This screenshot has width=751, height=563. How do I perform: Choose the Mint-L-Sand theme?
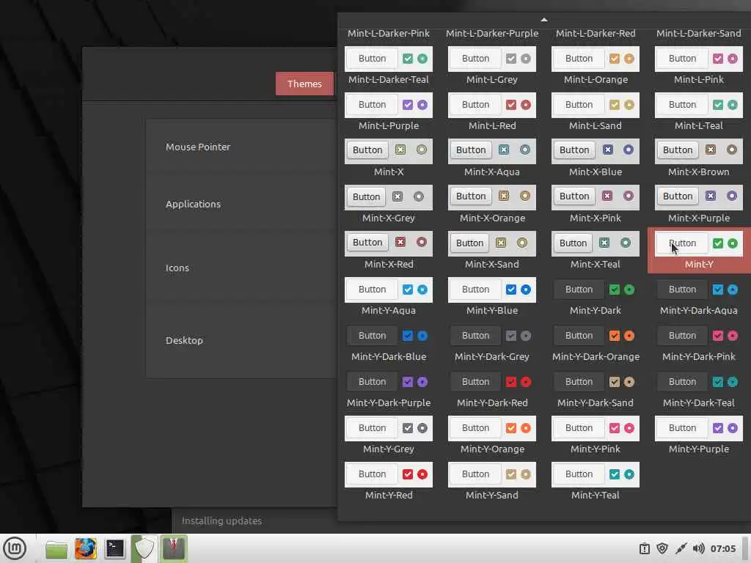point(596,112)
